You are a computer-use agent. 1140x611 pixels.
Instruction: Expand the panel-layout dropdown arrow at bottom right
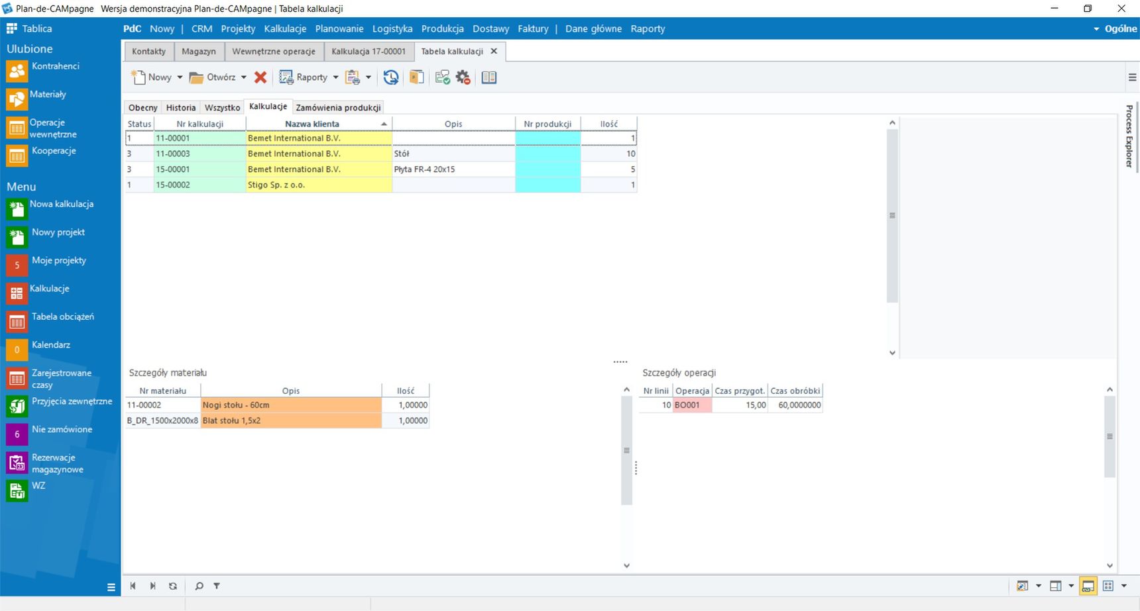pos(1071,586)
